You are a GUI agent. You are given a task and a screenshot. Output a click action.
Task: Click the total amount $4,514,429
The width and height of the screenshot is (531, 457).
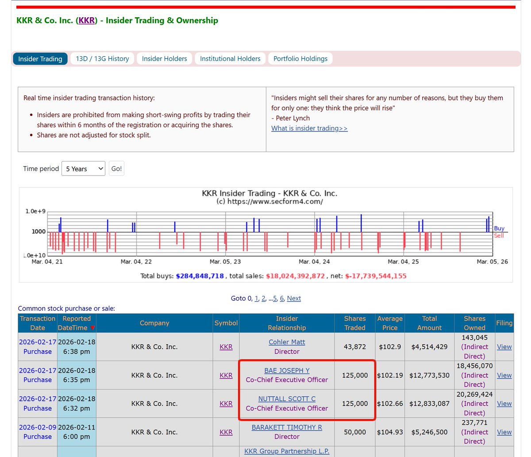click(429, 347)
